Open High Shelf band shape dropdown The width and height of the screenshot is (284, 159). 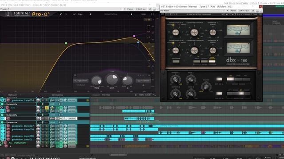tap(81, 80)
